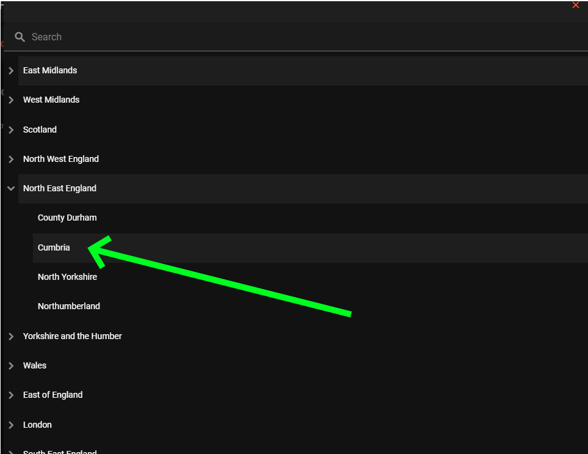The image size is (588, 454).
Task: Select the Scotland region name
Action: 40,130
